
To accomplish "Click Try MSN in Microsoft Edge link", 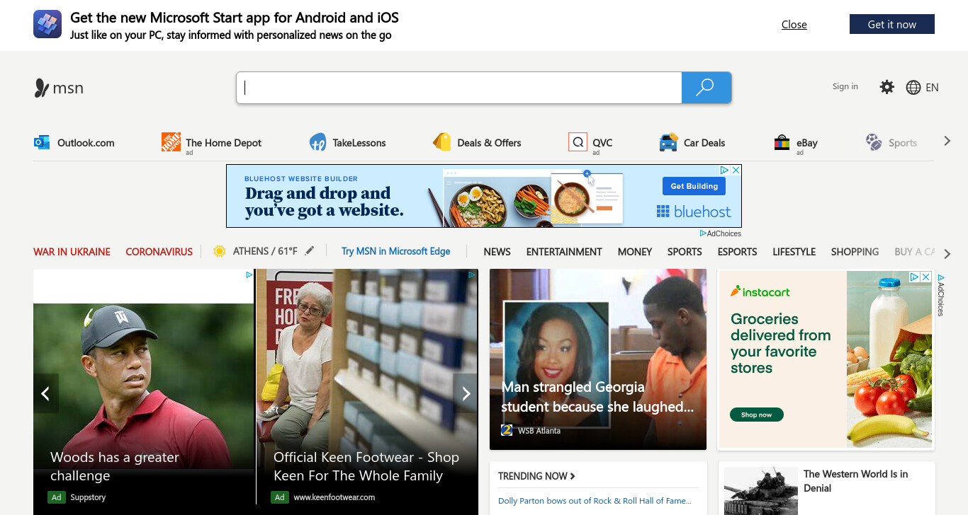I will (x=395, y=251).
